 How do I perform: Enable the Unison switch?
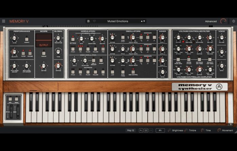click(44, 53)
